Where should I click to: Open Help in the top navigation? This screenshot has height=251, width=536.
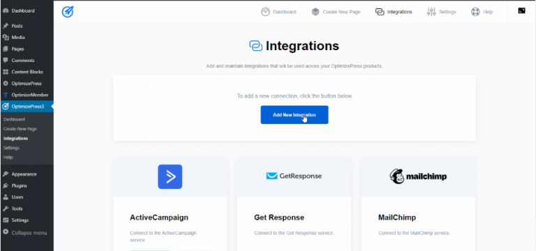[x=488, y=12]
